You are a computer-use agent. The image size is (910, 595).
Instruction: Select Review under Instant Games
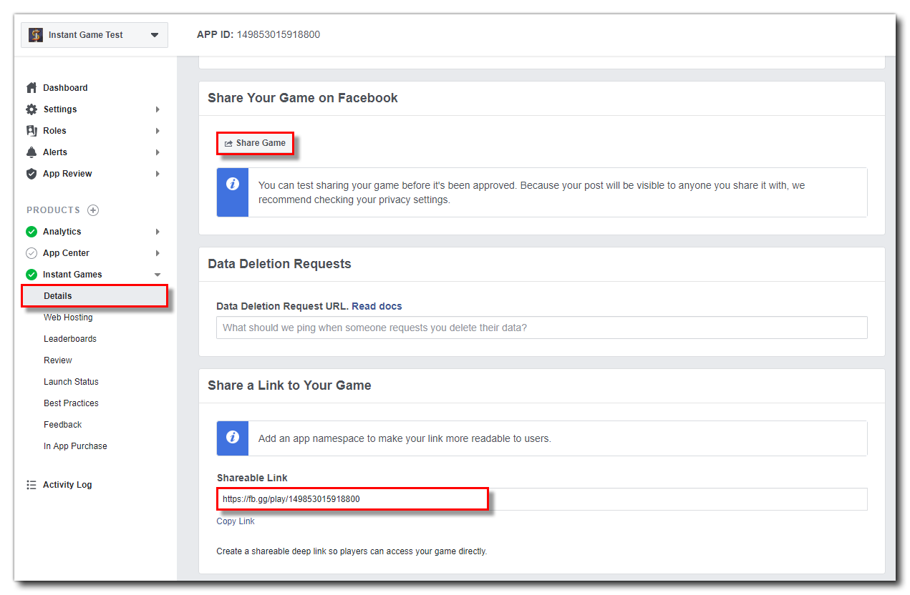click(x=58, y=360)
